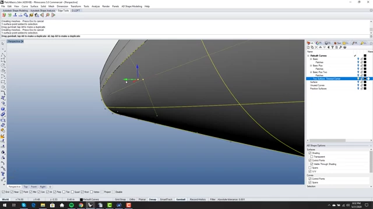373x209 pixels.
Task: Open the Perspective viewport dropdown arrow
Action: (22, 41)
